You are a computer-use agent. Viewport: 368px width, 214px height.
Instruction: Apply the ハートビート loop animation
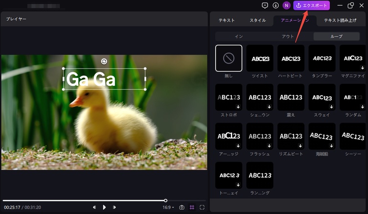291,58
